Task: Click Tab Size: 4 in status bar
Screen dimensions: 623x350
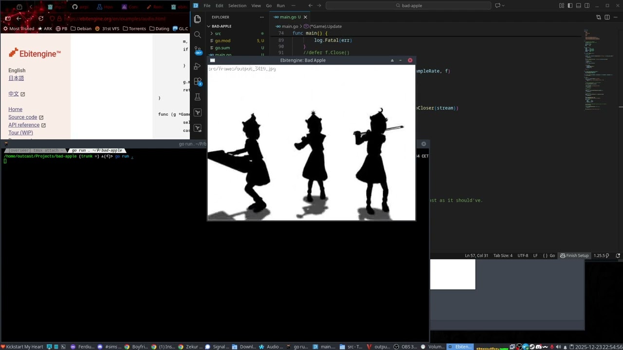Action: coord(503,256)
